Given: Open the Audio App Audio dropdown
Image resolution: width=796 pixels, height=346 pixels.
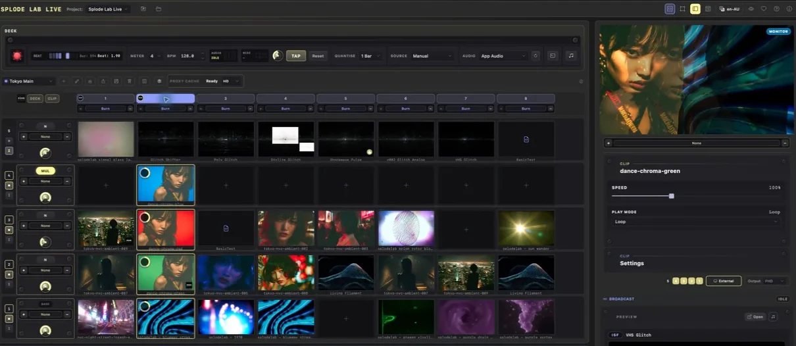Looking at the screenshot, I should (503, 56).
